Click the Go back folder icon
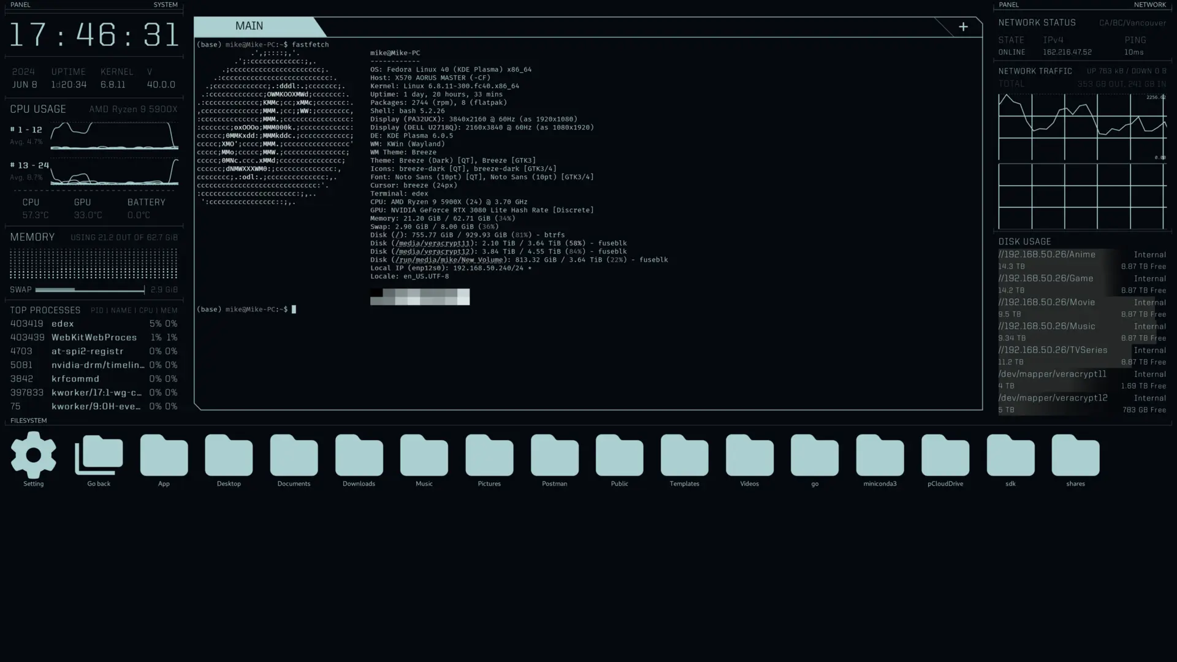1177x662 pixels. [99, 455]
